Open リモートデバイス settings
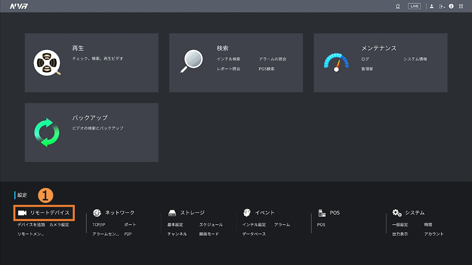The width and height of the screenshot is (472, 265). [44, 213]
